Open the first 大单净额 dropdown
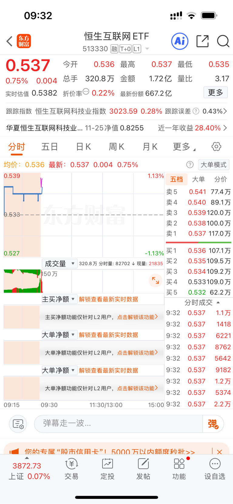 tap(59, 335)
